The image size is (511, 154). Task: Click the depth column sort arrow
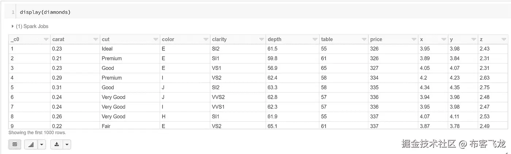314,39
